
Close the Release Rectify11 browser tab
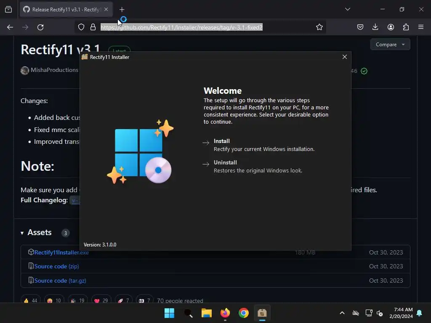coord(106,9)
